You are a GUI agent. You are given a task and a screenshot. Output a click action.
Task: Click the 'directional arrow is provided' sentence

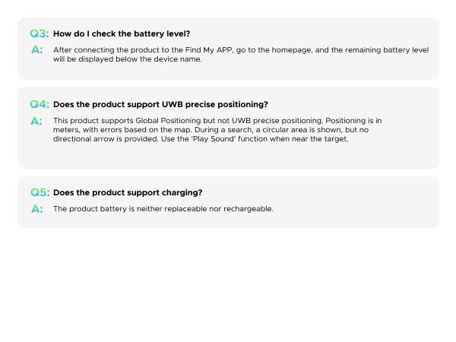point(106,139)
